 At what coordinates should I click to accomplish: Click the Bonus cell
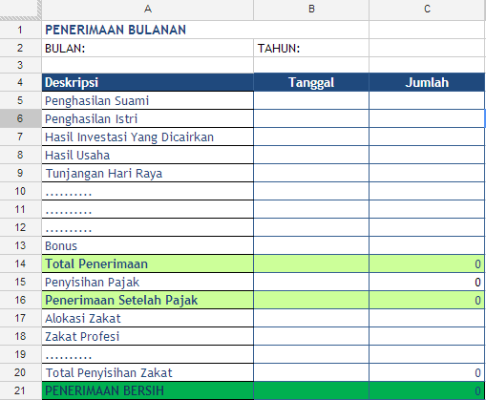[x=148, y=245]
